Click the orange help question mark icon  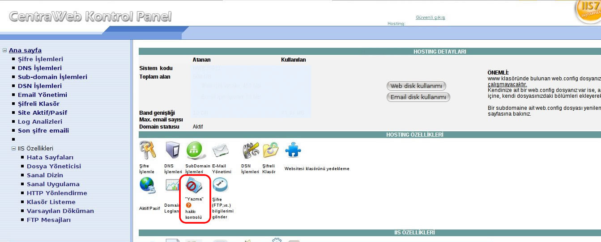[188, 205]
